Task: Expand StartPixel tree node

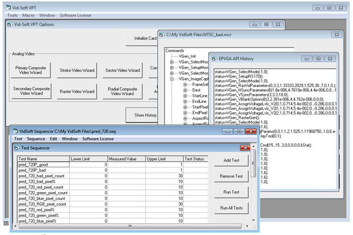Action: [x=185, y=107]
